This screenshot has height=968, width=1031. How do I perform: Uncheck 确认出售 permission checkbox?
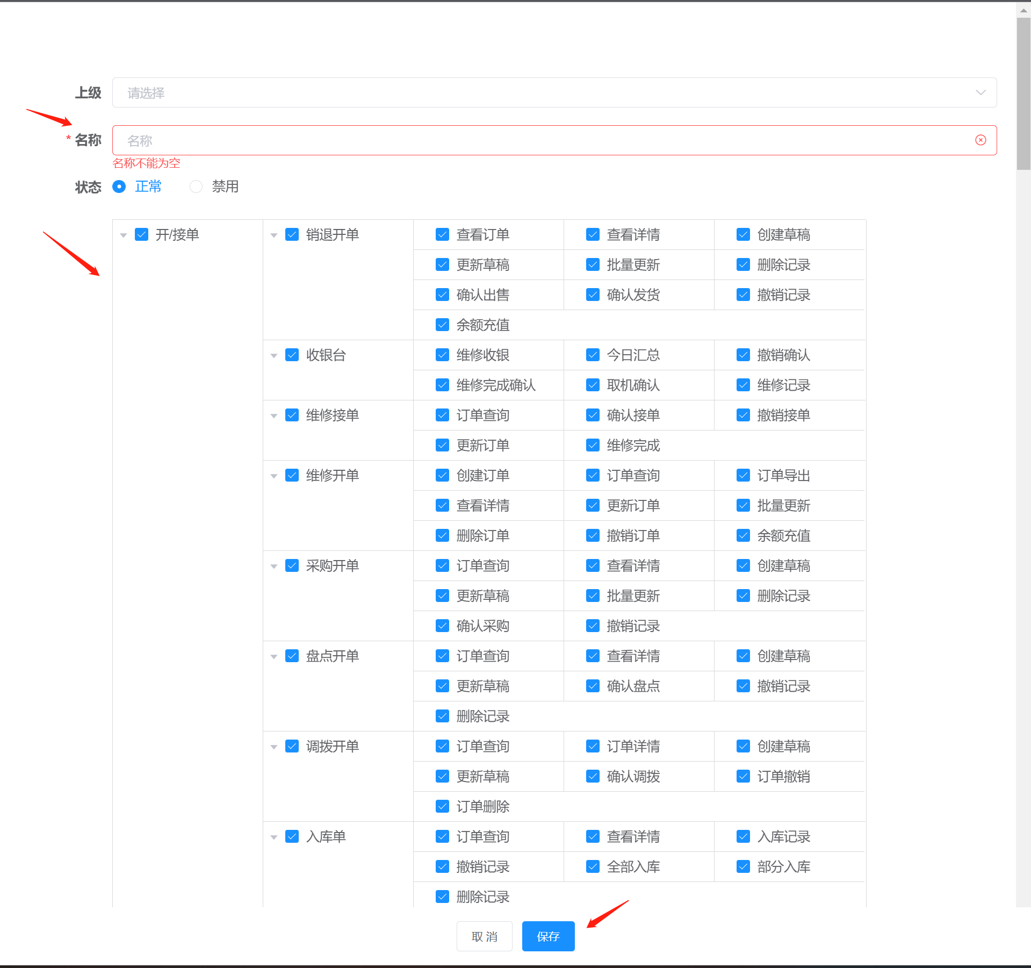(x=443, y=295)
